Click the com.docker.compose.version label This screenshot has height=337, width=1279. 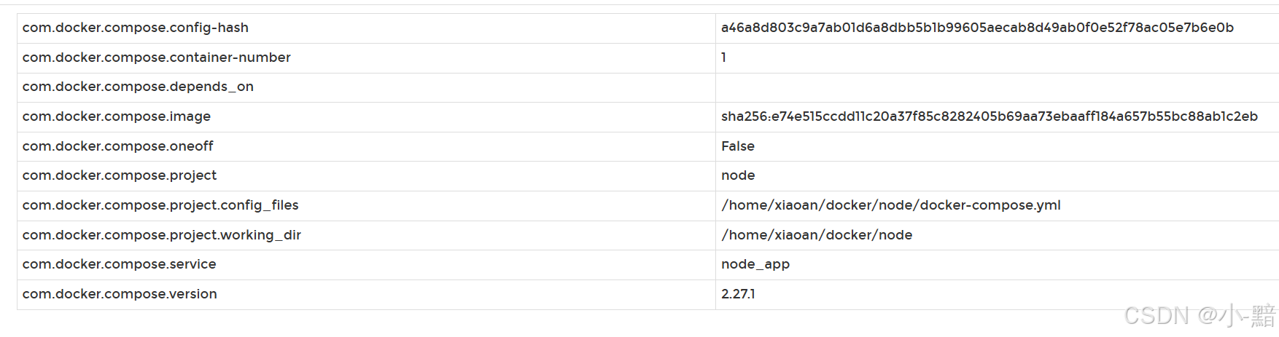[120, 294]
